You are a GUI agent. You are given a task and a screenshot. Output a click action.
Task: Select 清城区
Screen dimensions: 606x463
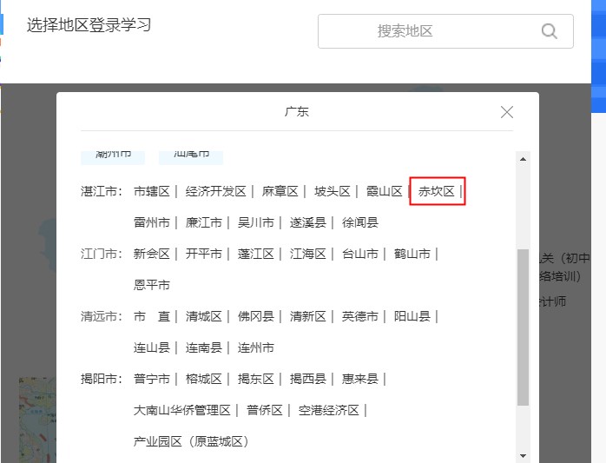204,316
